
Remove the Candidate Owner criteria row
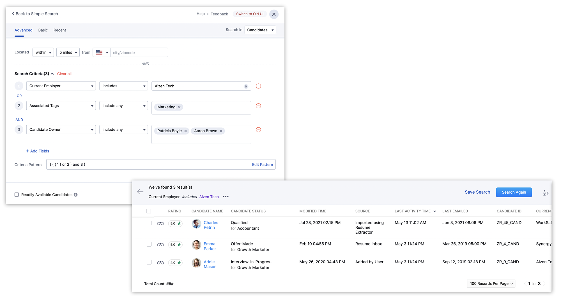pos(258,130)
